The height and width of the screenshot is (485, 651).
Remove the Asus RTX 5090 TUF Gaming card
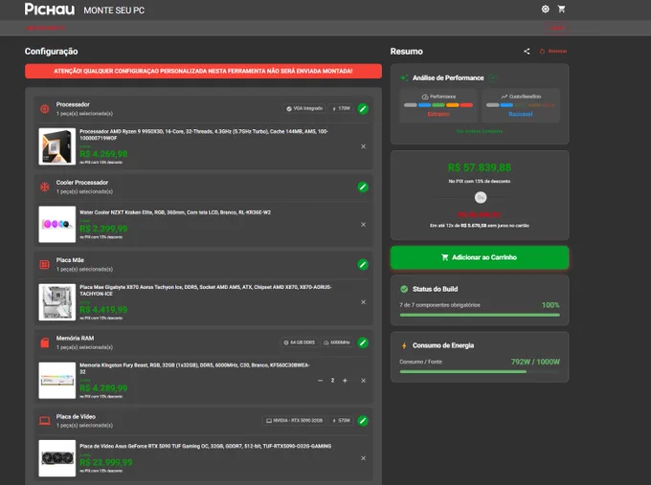pos(363,458)
